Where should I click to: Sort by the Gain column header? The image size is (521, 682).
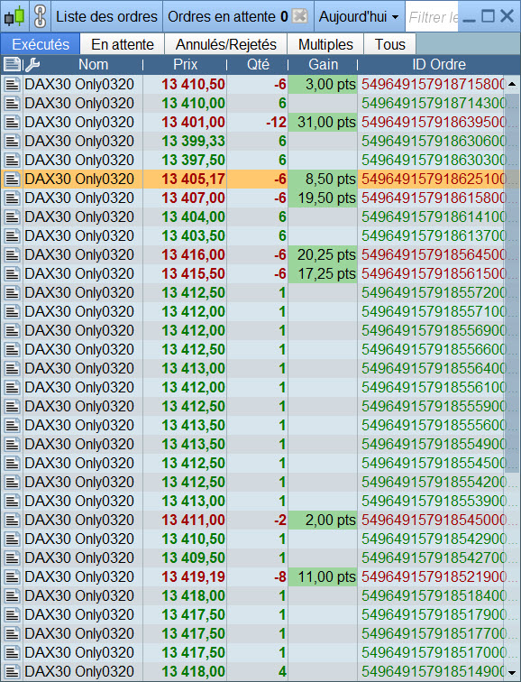[323, 65]
